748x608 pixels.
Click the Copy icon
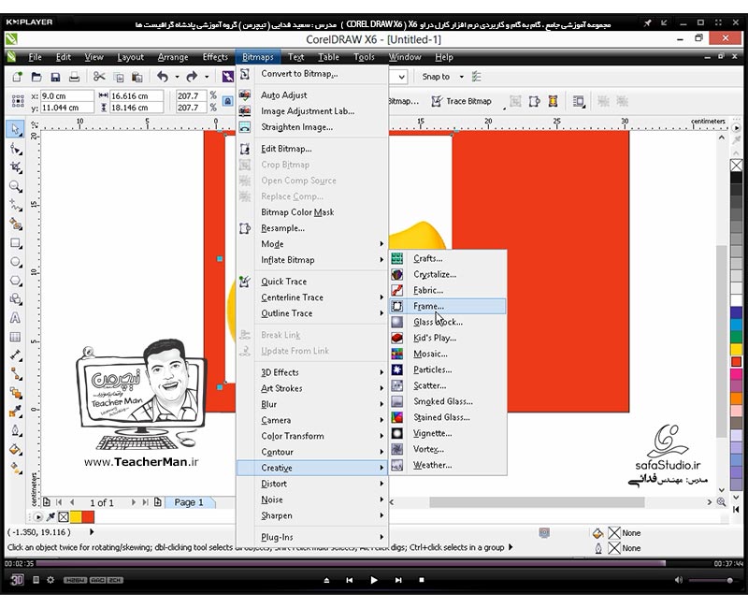tap(119, 77)
